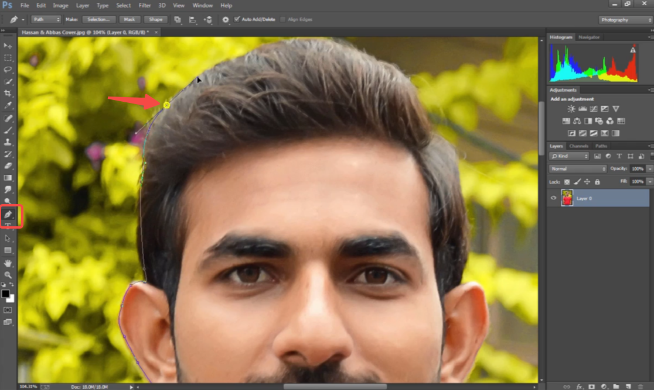
Task: Select the Move tool
Action: (8, 46)
